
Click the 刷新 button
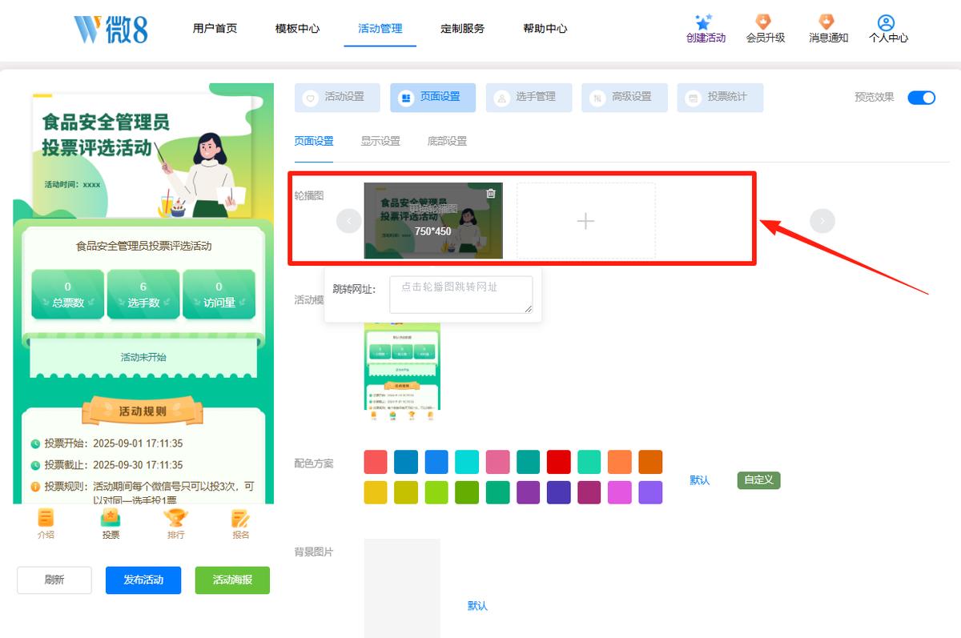click(54, 580)
